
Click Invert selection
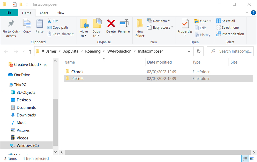click(230, 34)
